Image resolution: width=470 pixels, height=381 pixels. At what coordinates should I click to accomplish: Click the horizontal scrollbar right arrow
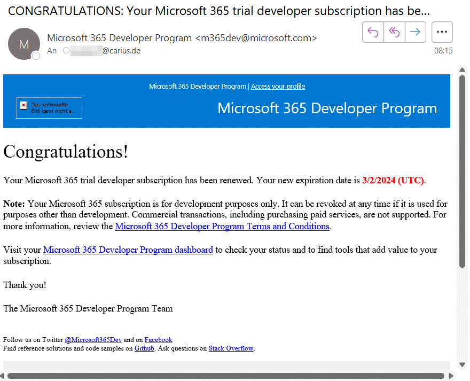point(451,376)
